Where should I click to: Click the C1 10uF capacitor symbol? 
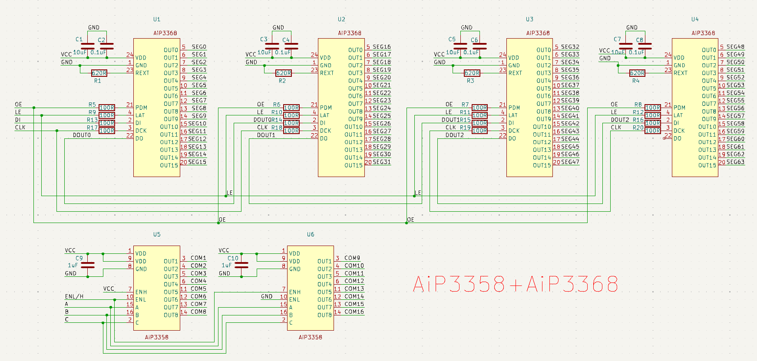coord(88,46)
